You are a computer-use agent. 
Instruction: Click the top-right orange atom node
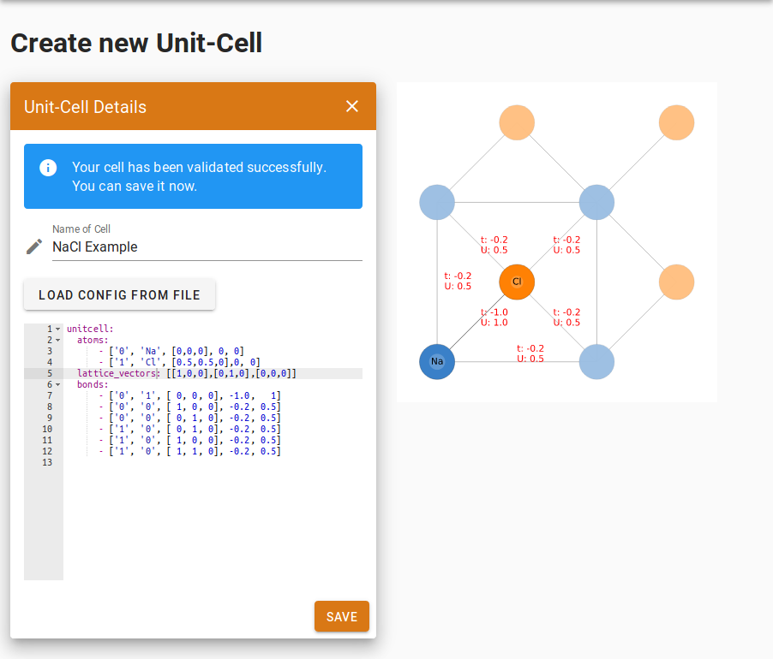point(676,122)
